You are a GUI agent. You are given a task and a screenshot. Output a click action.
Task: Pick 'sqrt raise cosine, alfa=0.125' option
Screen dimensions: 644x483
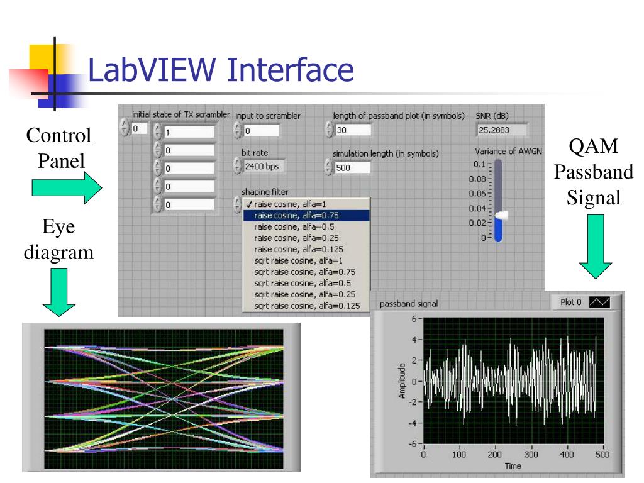[306, 306]
